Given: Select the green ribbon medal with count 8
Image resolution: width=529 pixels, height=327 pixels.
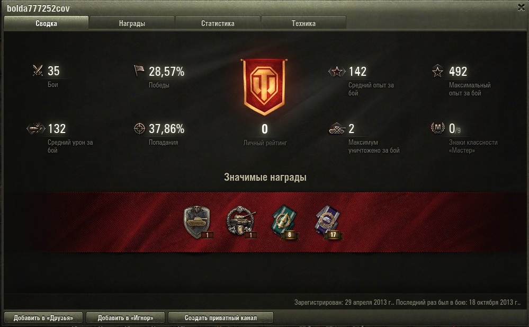Looking at the screenshot, I should tap(284, 222).
